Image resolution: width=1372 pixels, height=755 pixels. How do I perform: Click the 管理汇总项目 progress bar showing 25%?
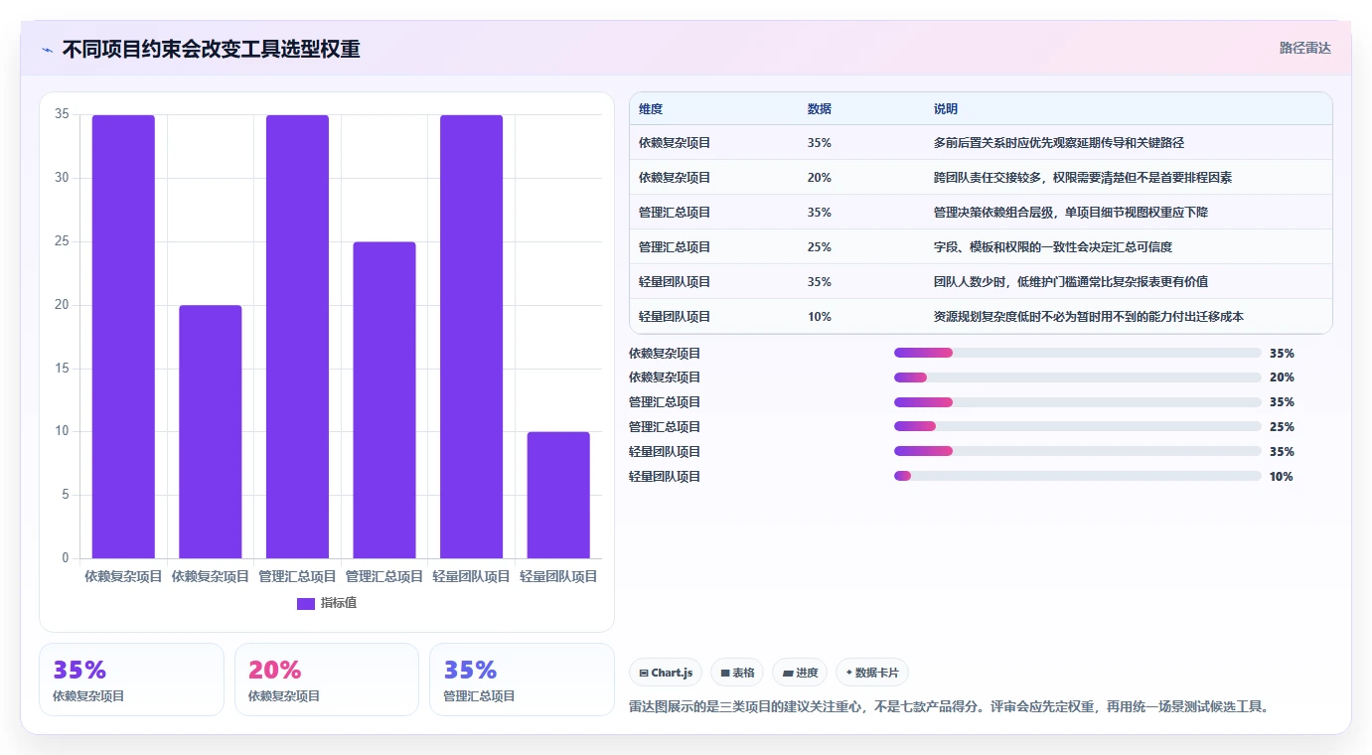[x=1078, y=427]
